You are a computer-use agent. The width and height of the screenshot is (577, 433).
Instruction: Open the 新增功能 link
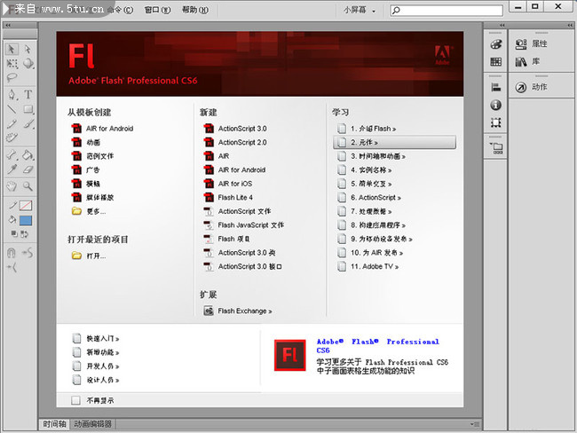coord(96,352)
